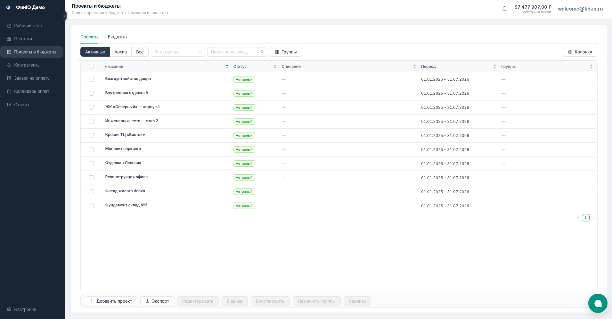612x319 pixels.
Task: Check the Отделка «Лесная» row checkbox
Action: (92, 164)
